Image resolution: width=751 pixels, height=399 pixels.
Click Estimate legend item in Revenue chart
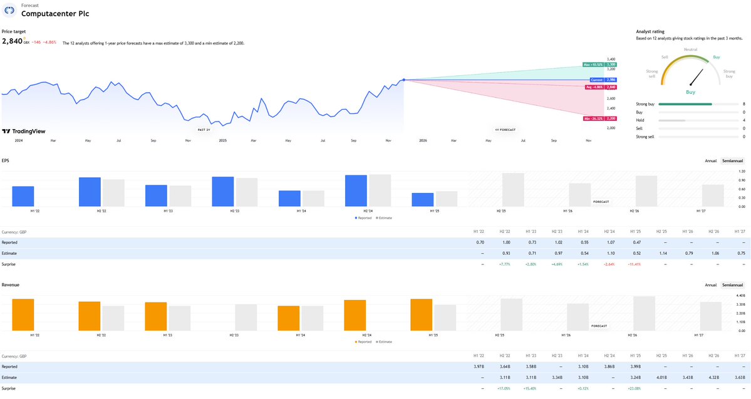pyautogui.click(x=384, y=342)
